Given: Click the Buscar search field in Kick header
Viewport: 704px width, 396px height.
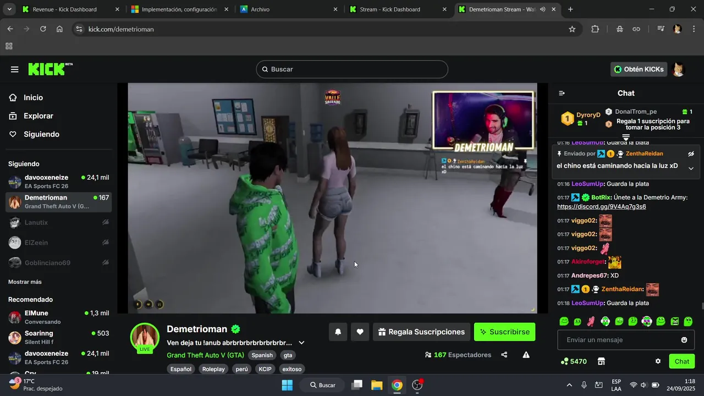Looking at the screenshot, I should tap(352, 69).
